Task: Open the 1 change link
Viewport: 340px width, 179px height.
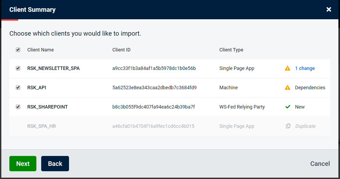Action: coord(305,68)
